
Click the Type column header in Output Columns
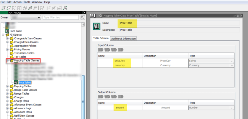point(211,103)
